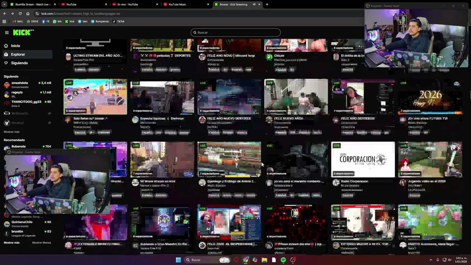Open the Rompiendo bookmark

click(x=100, y=21)
